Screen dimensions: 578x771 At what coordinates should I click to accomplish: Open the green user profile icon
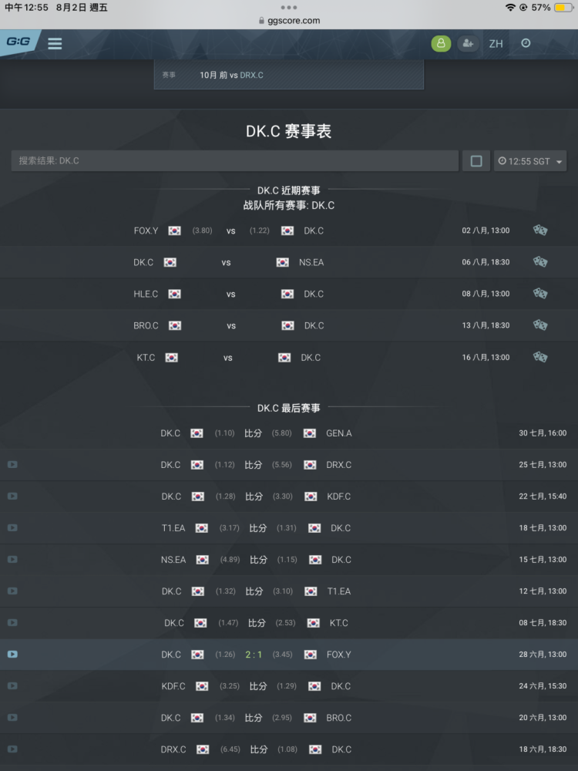pos(441,43)
